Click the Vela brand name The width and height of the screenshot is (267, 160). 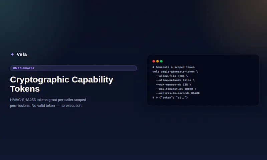coord(22,54)
